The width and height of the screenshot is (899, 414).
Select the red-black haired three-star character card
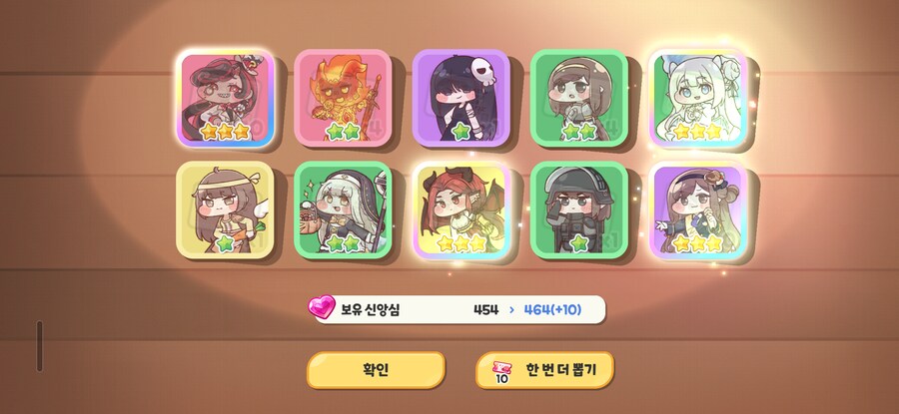226,98
